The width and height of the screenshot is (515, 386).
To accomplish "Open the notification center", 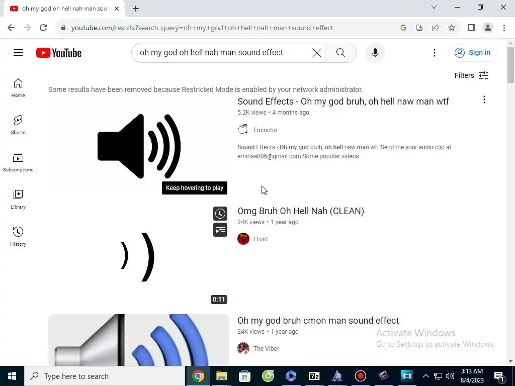I will point(499,376).
